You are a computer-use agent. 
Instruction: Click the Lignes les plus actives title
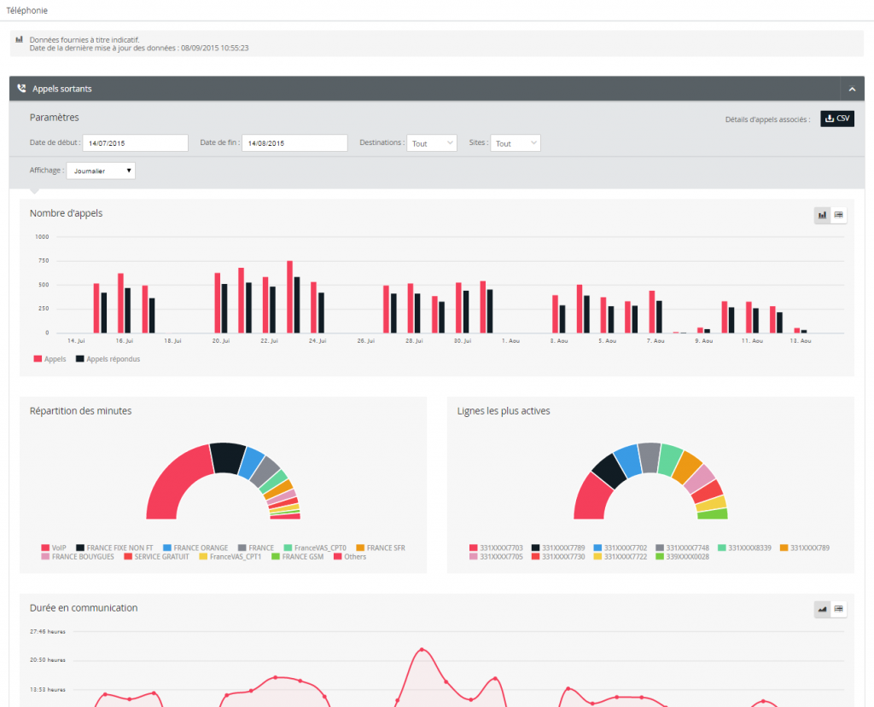pos(504,410)
